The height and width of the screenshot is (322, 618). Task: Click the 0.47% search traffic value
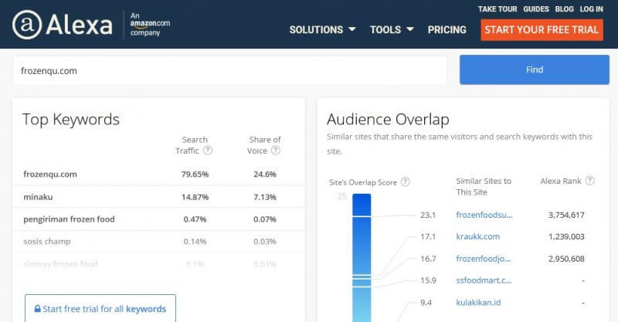[x=195, y=219]
